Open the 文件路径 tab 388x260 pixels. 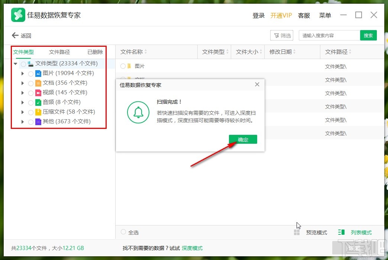point(59,52)
